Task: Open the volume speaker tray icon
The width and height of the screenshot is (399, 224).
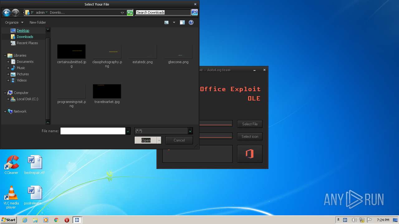Action: point(354,220)
